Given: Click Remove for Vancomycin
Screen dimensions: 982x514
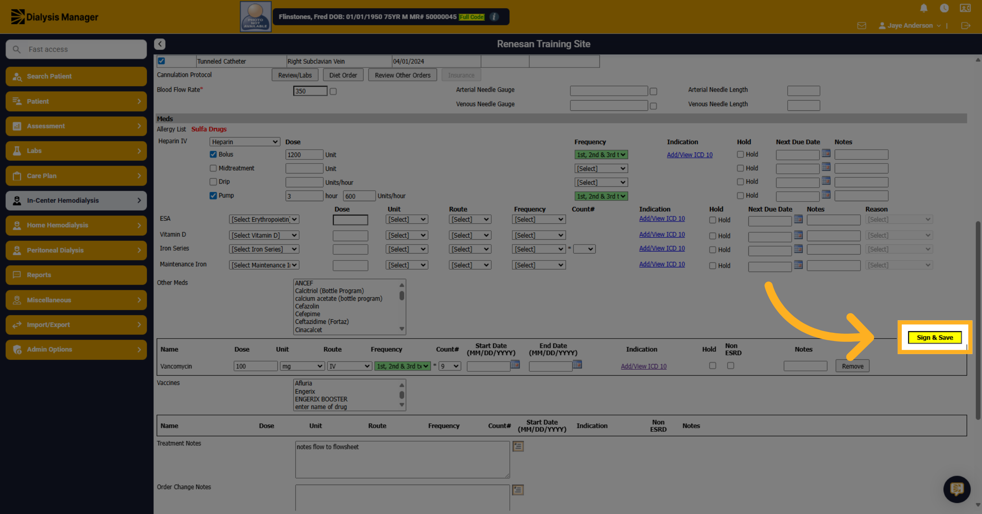Looking at the screenshot, I should click(852, 366).
